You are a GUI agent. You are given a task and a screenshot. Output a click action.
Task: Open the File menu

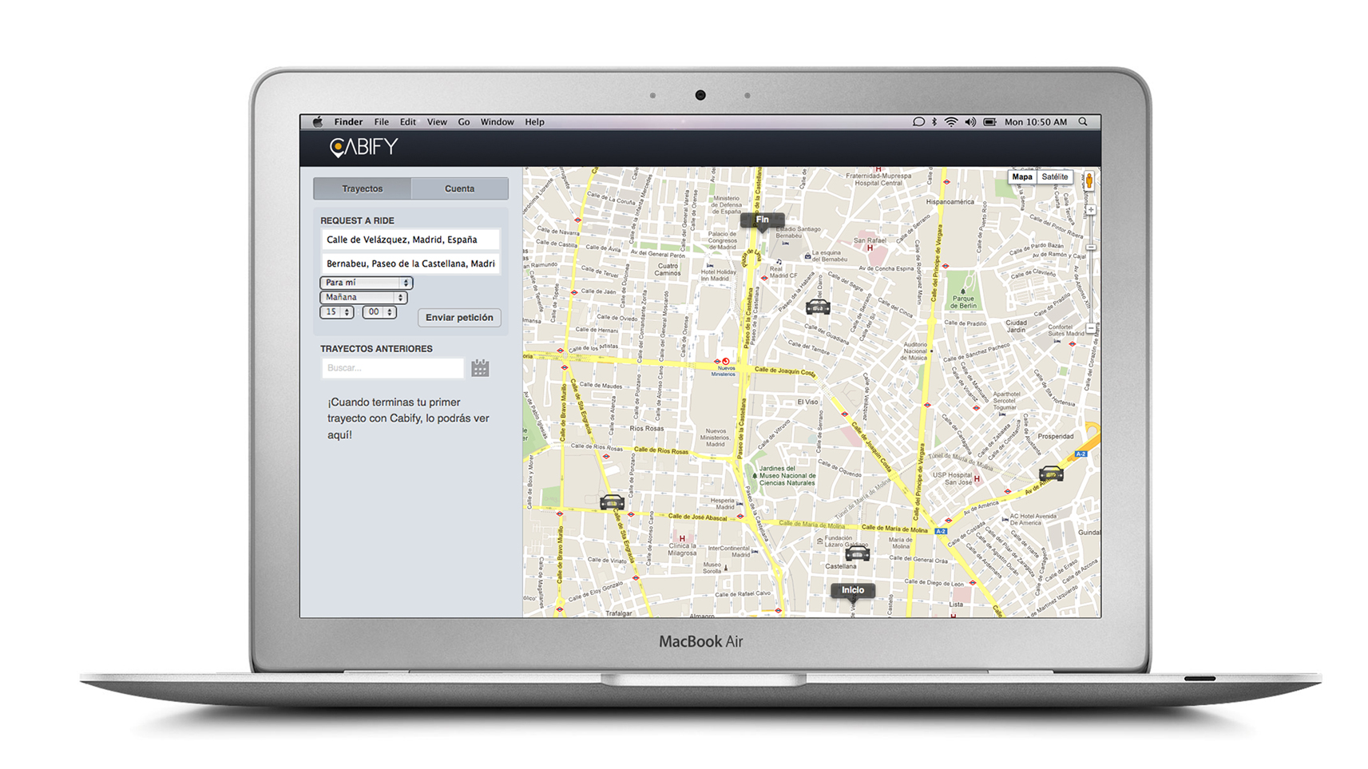pos(382,122)
